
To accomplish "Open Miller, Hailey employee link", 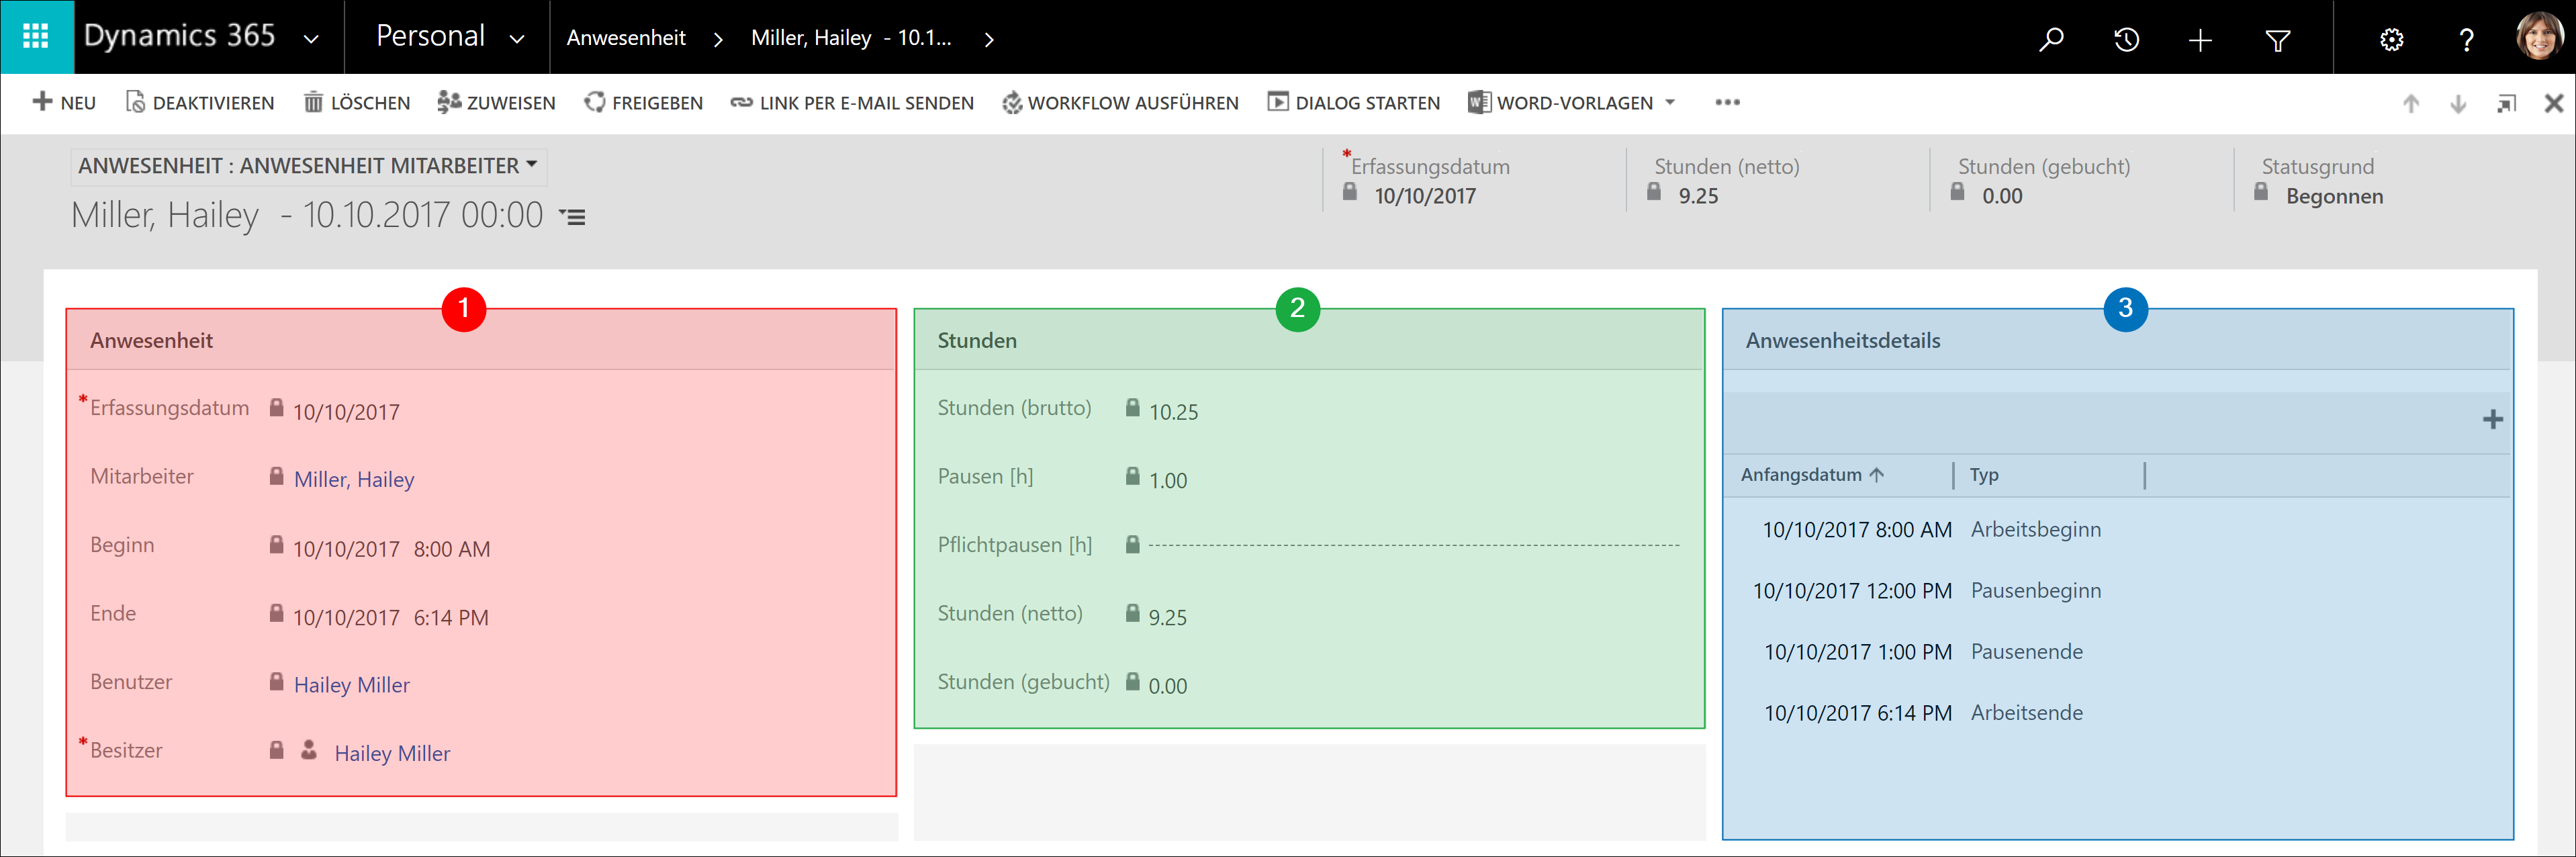I will [x=354, y=479].
